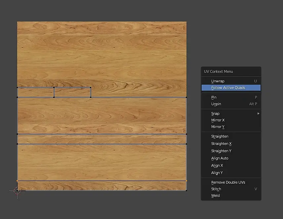Choose Straighten X from the menu
Screen dimensions: 283x219
click(221, 144)
